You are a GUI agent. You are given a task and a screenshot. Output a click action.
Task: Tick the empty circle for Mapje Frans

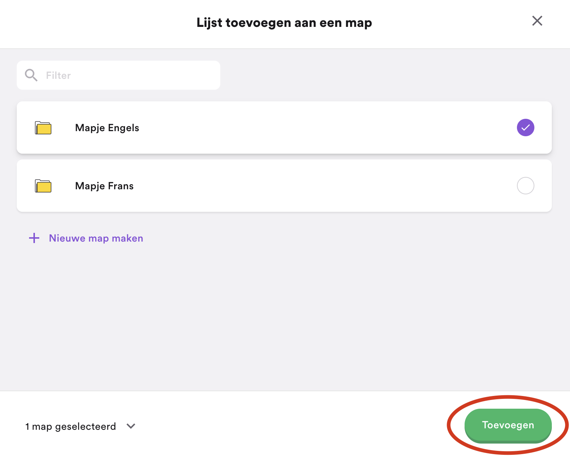click(525, 186)
